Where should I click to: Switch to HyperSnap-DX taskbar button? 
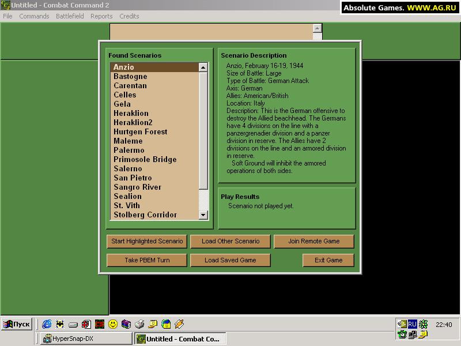(86, 339)
